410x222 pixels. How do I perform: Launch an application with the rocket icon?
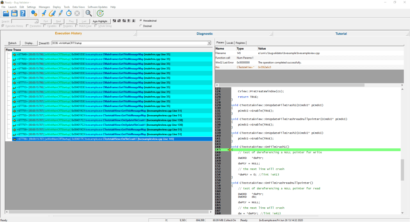(x=44, y=14)
